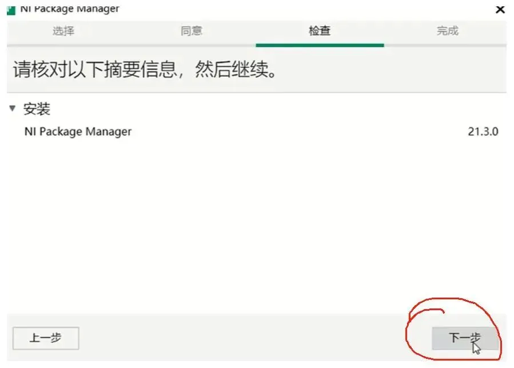Go back with the 上一步 button
Image resolution: width=514 pixels, height=368 pixels.
(46, 338)
